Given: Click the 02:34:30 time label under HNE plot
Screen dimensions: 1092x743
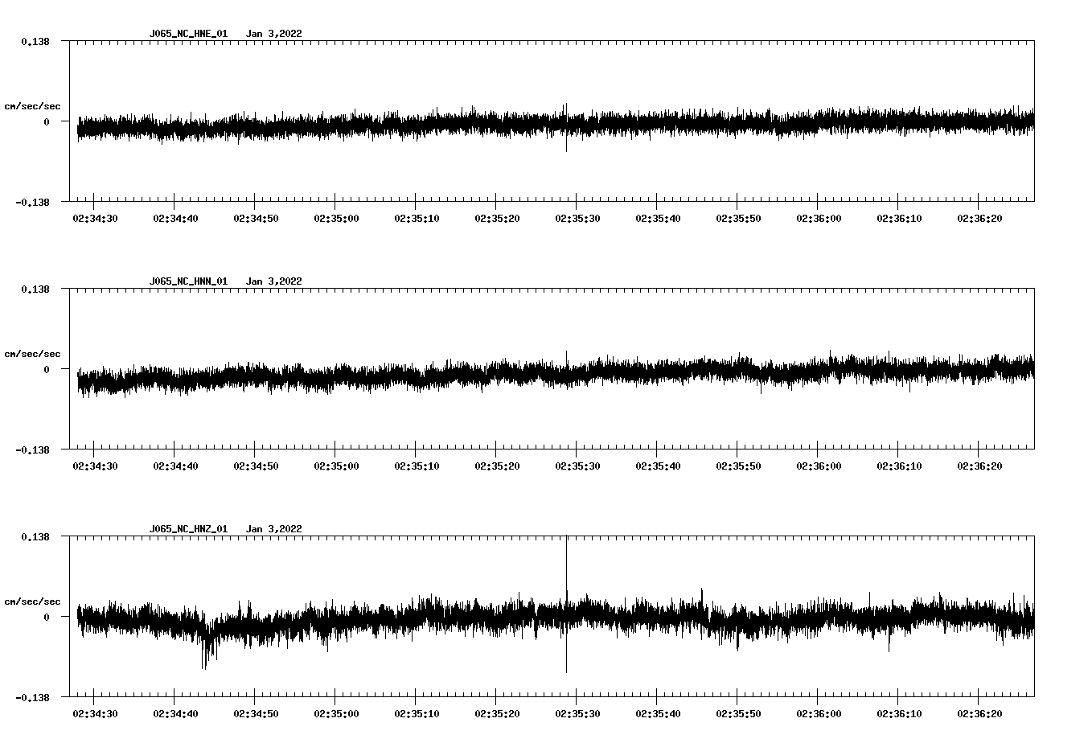Looking at the screenshot, I should (95, 219).
